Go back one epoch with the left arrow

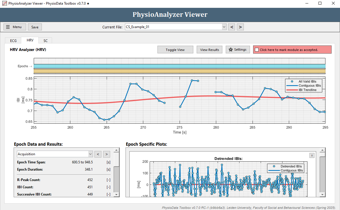(x=98, y=154)
